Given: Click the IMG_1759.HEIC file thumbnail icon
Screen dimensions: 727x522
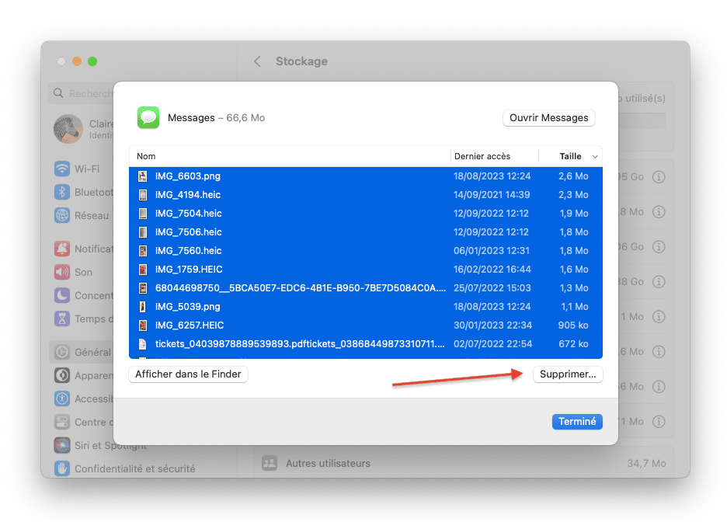Looking at the screenshot, I should pyautogui.click(x=142, y=270).
